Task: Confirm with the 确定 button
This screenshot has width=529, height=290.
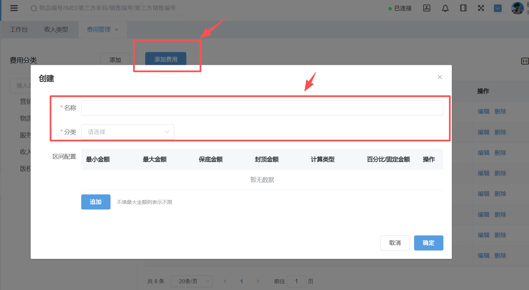Action: (x=428, y=243)
